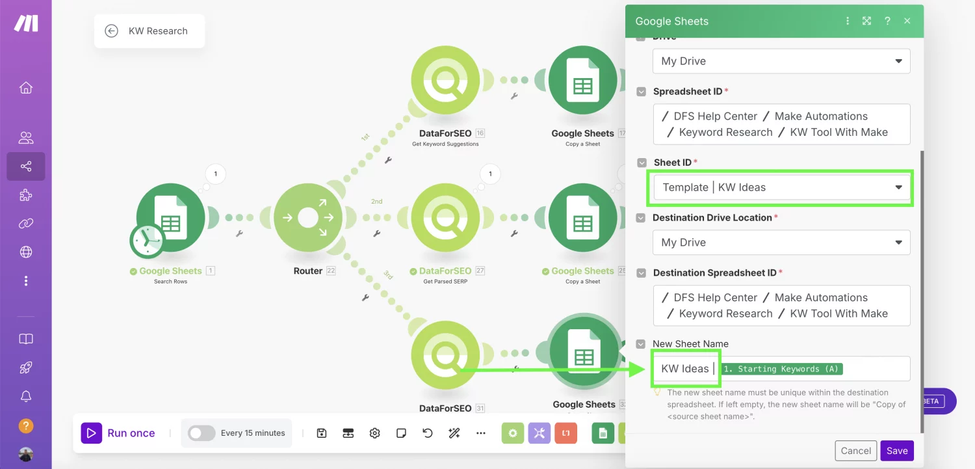Click the KW Research scenario title
This screenshot has height=469, width=975.
click(158, 31)
